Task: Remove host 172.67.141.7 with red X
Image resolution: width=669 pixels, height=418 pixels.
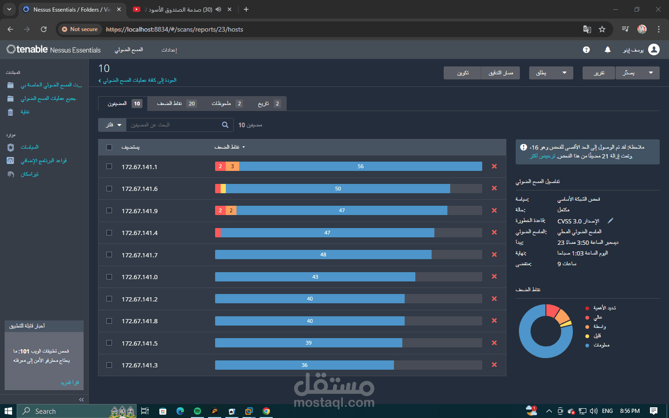Action: (x=494, y=255)
